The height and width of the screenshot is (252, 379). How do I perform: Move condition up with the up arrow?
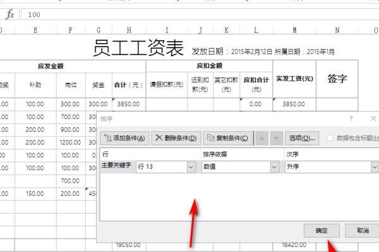[262, 138]
